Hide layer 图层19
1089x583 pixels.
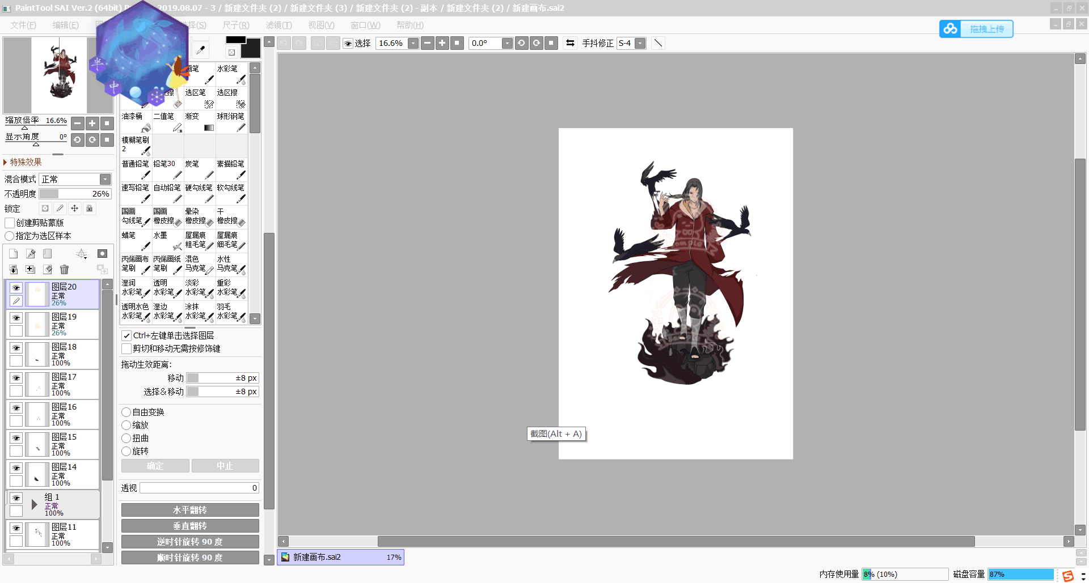point(16,318)
